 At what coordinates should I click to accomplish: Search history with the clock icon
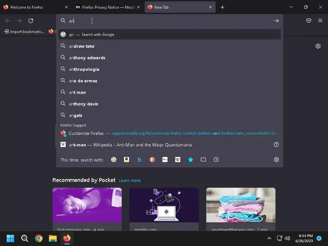click(216, 160)
